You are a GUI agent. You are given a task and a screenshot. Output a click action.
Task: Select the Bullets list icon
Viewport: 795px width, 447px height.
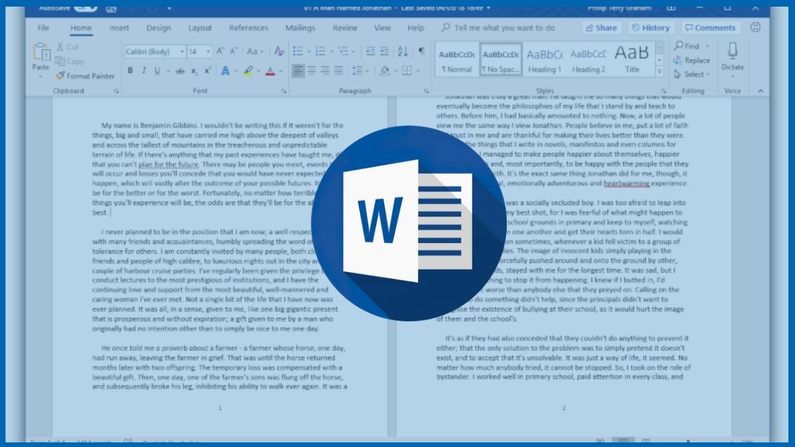(x=297, y=51)
